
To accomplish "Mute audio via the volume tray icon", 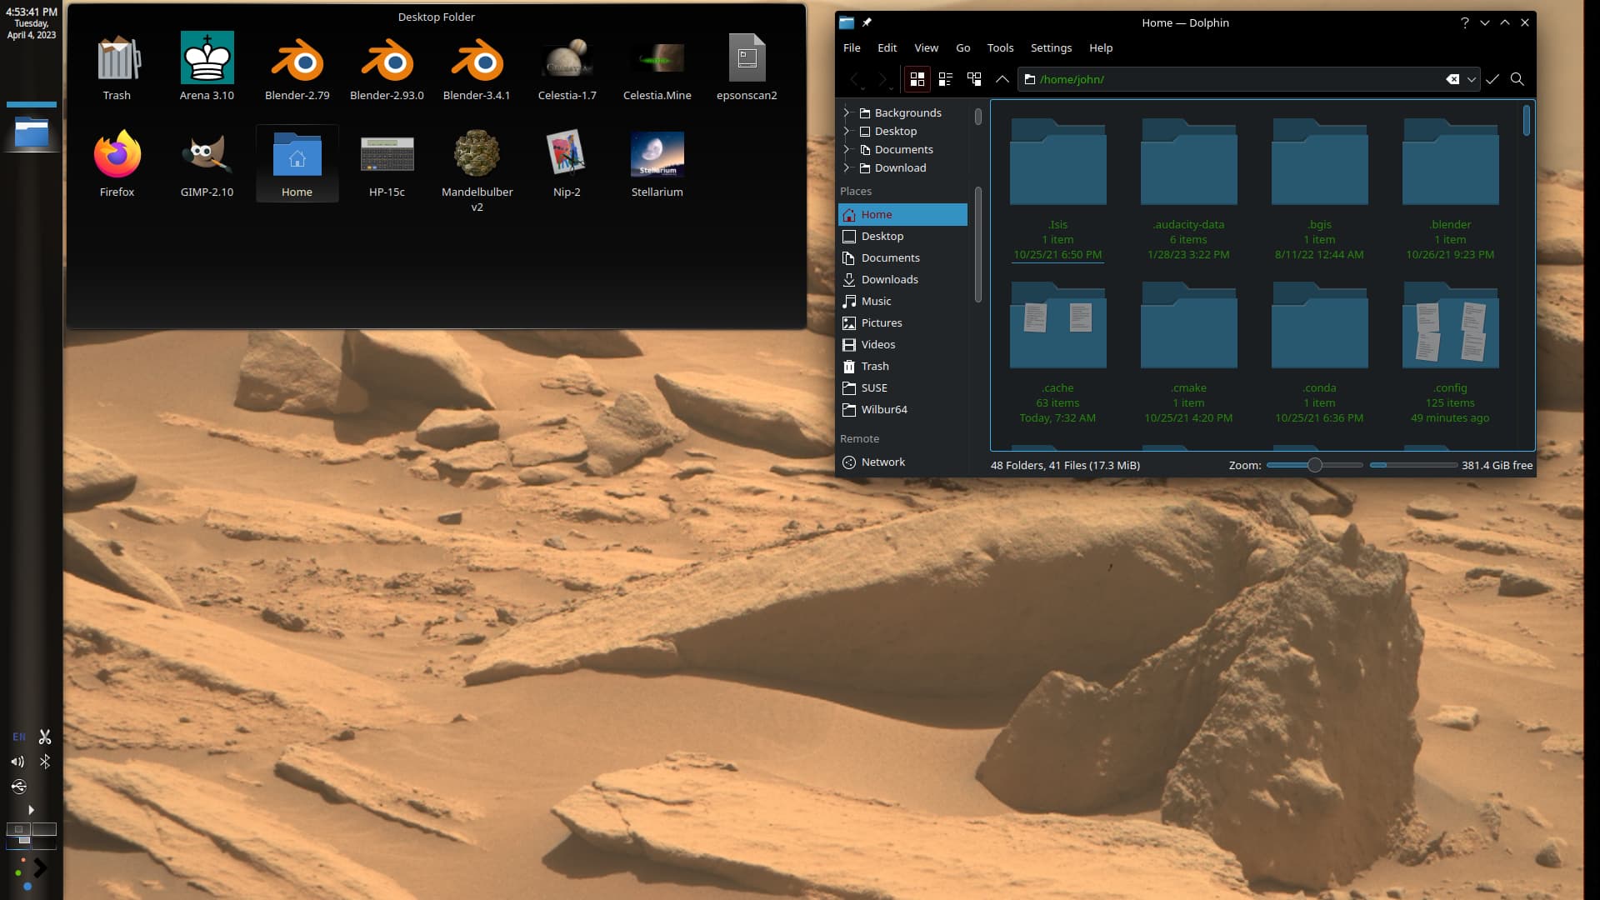I will [x=16, y=761].
